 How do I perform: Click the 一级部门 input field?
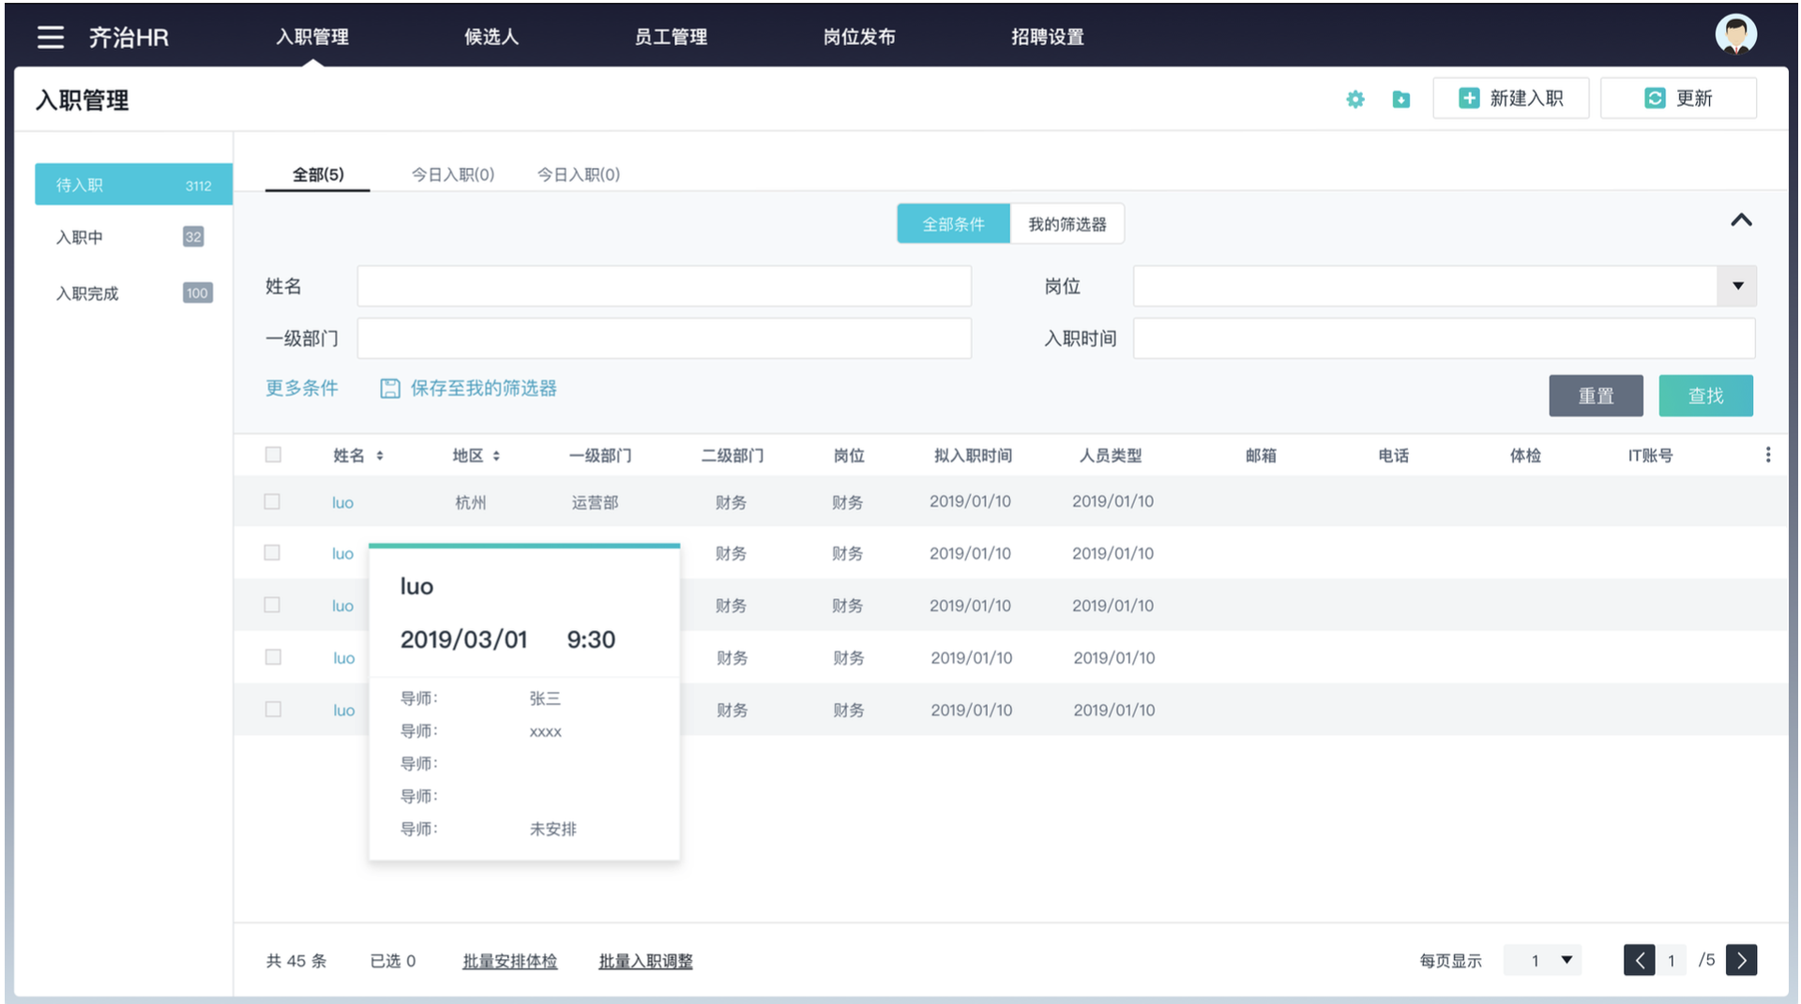point(664,338)
